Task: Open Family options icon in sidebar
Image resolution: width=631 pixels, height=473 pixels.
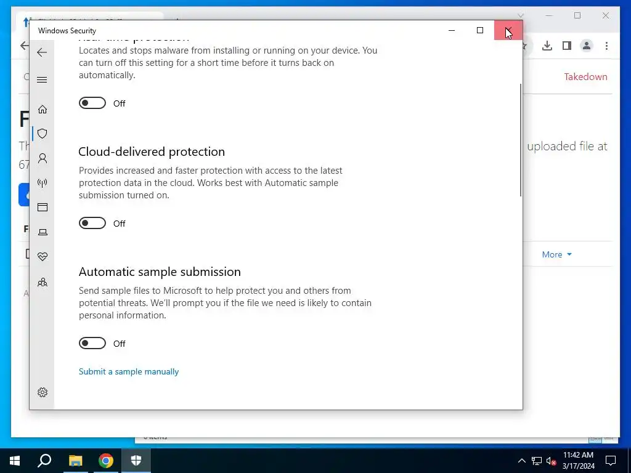Action: coord(43,282)
